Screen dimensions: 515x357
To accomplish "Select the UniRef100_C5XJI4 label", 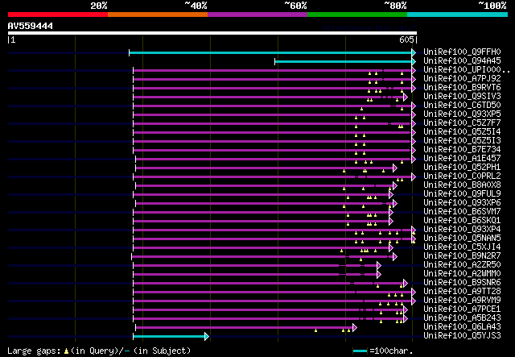I will click(x=462, y=247).
